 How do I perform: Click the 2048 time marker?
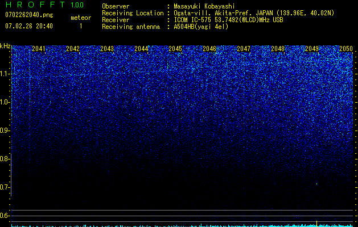tap(278, 48)
